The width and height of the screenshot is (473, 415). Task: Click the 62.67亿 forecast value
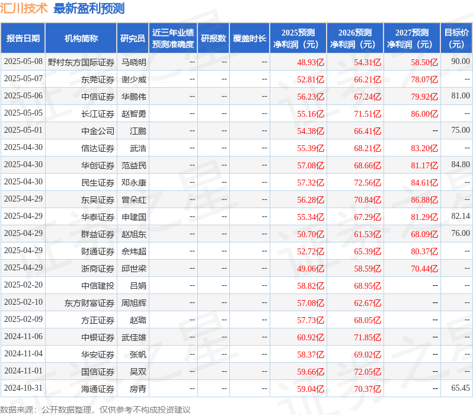[367, 304]
